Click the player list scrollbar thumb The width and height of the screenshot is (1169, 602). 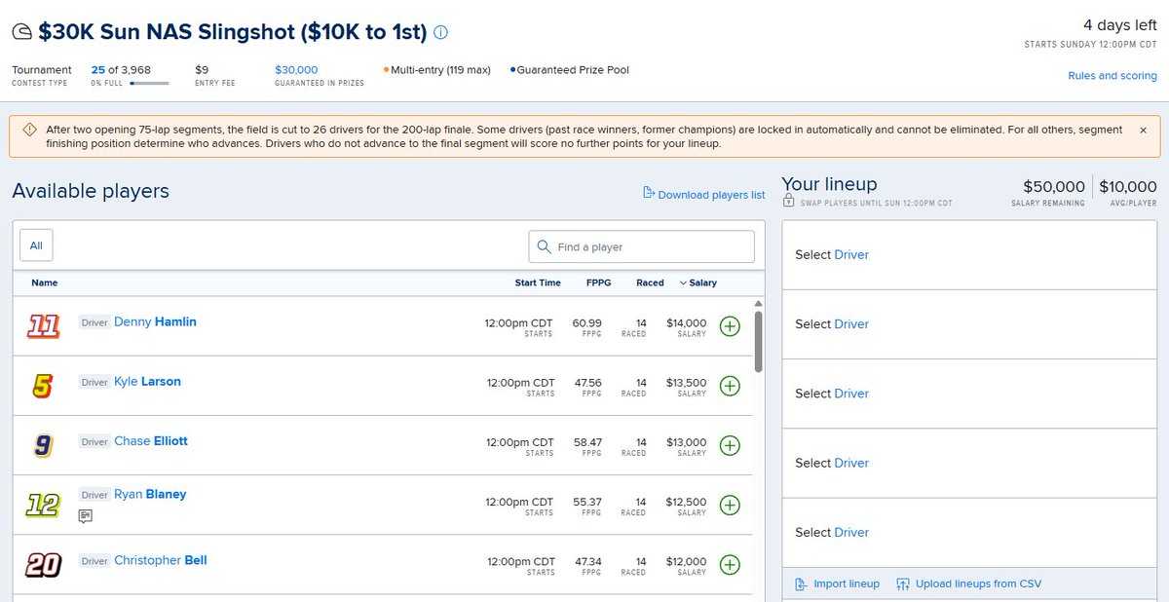click(x=759, y=341)
